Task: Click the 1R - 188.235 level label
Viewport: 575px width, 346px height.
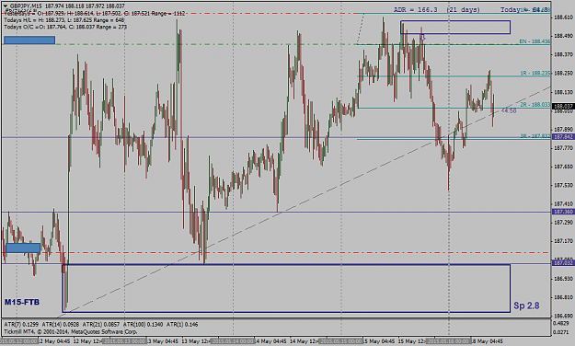Action: click(535, 74)
